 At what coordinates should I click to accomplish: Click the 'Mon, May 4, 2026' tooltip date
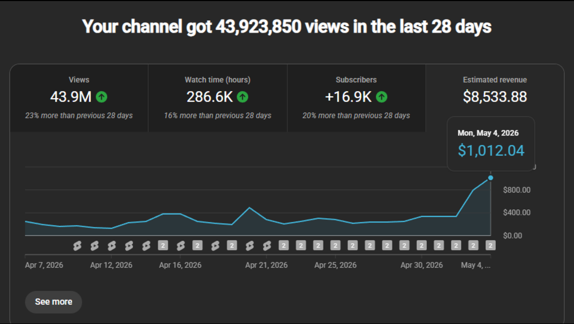point(488,133)
